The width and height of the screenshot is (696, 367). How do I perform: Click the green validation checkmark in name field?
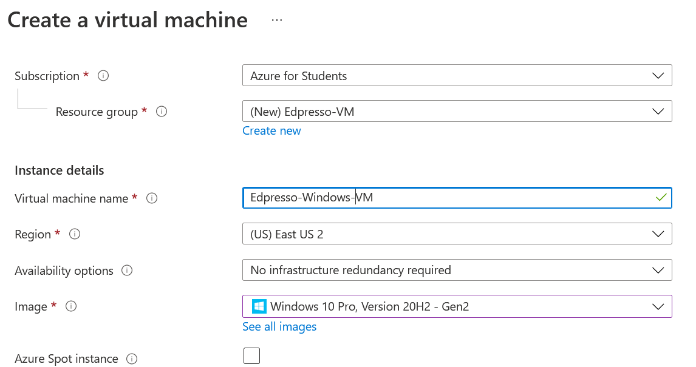(x=661, y=198)
